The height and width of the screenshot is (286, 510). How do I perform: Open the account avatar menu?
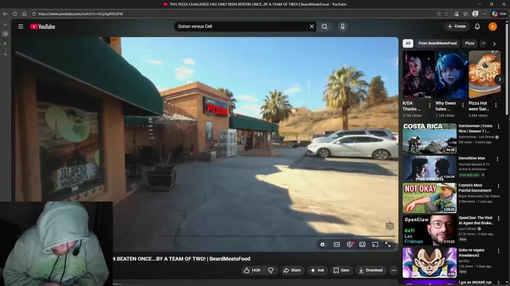[493, 27]
